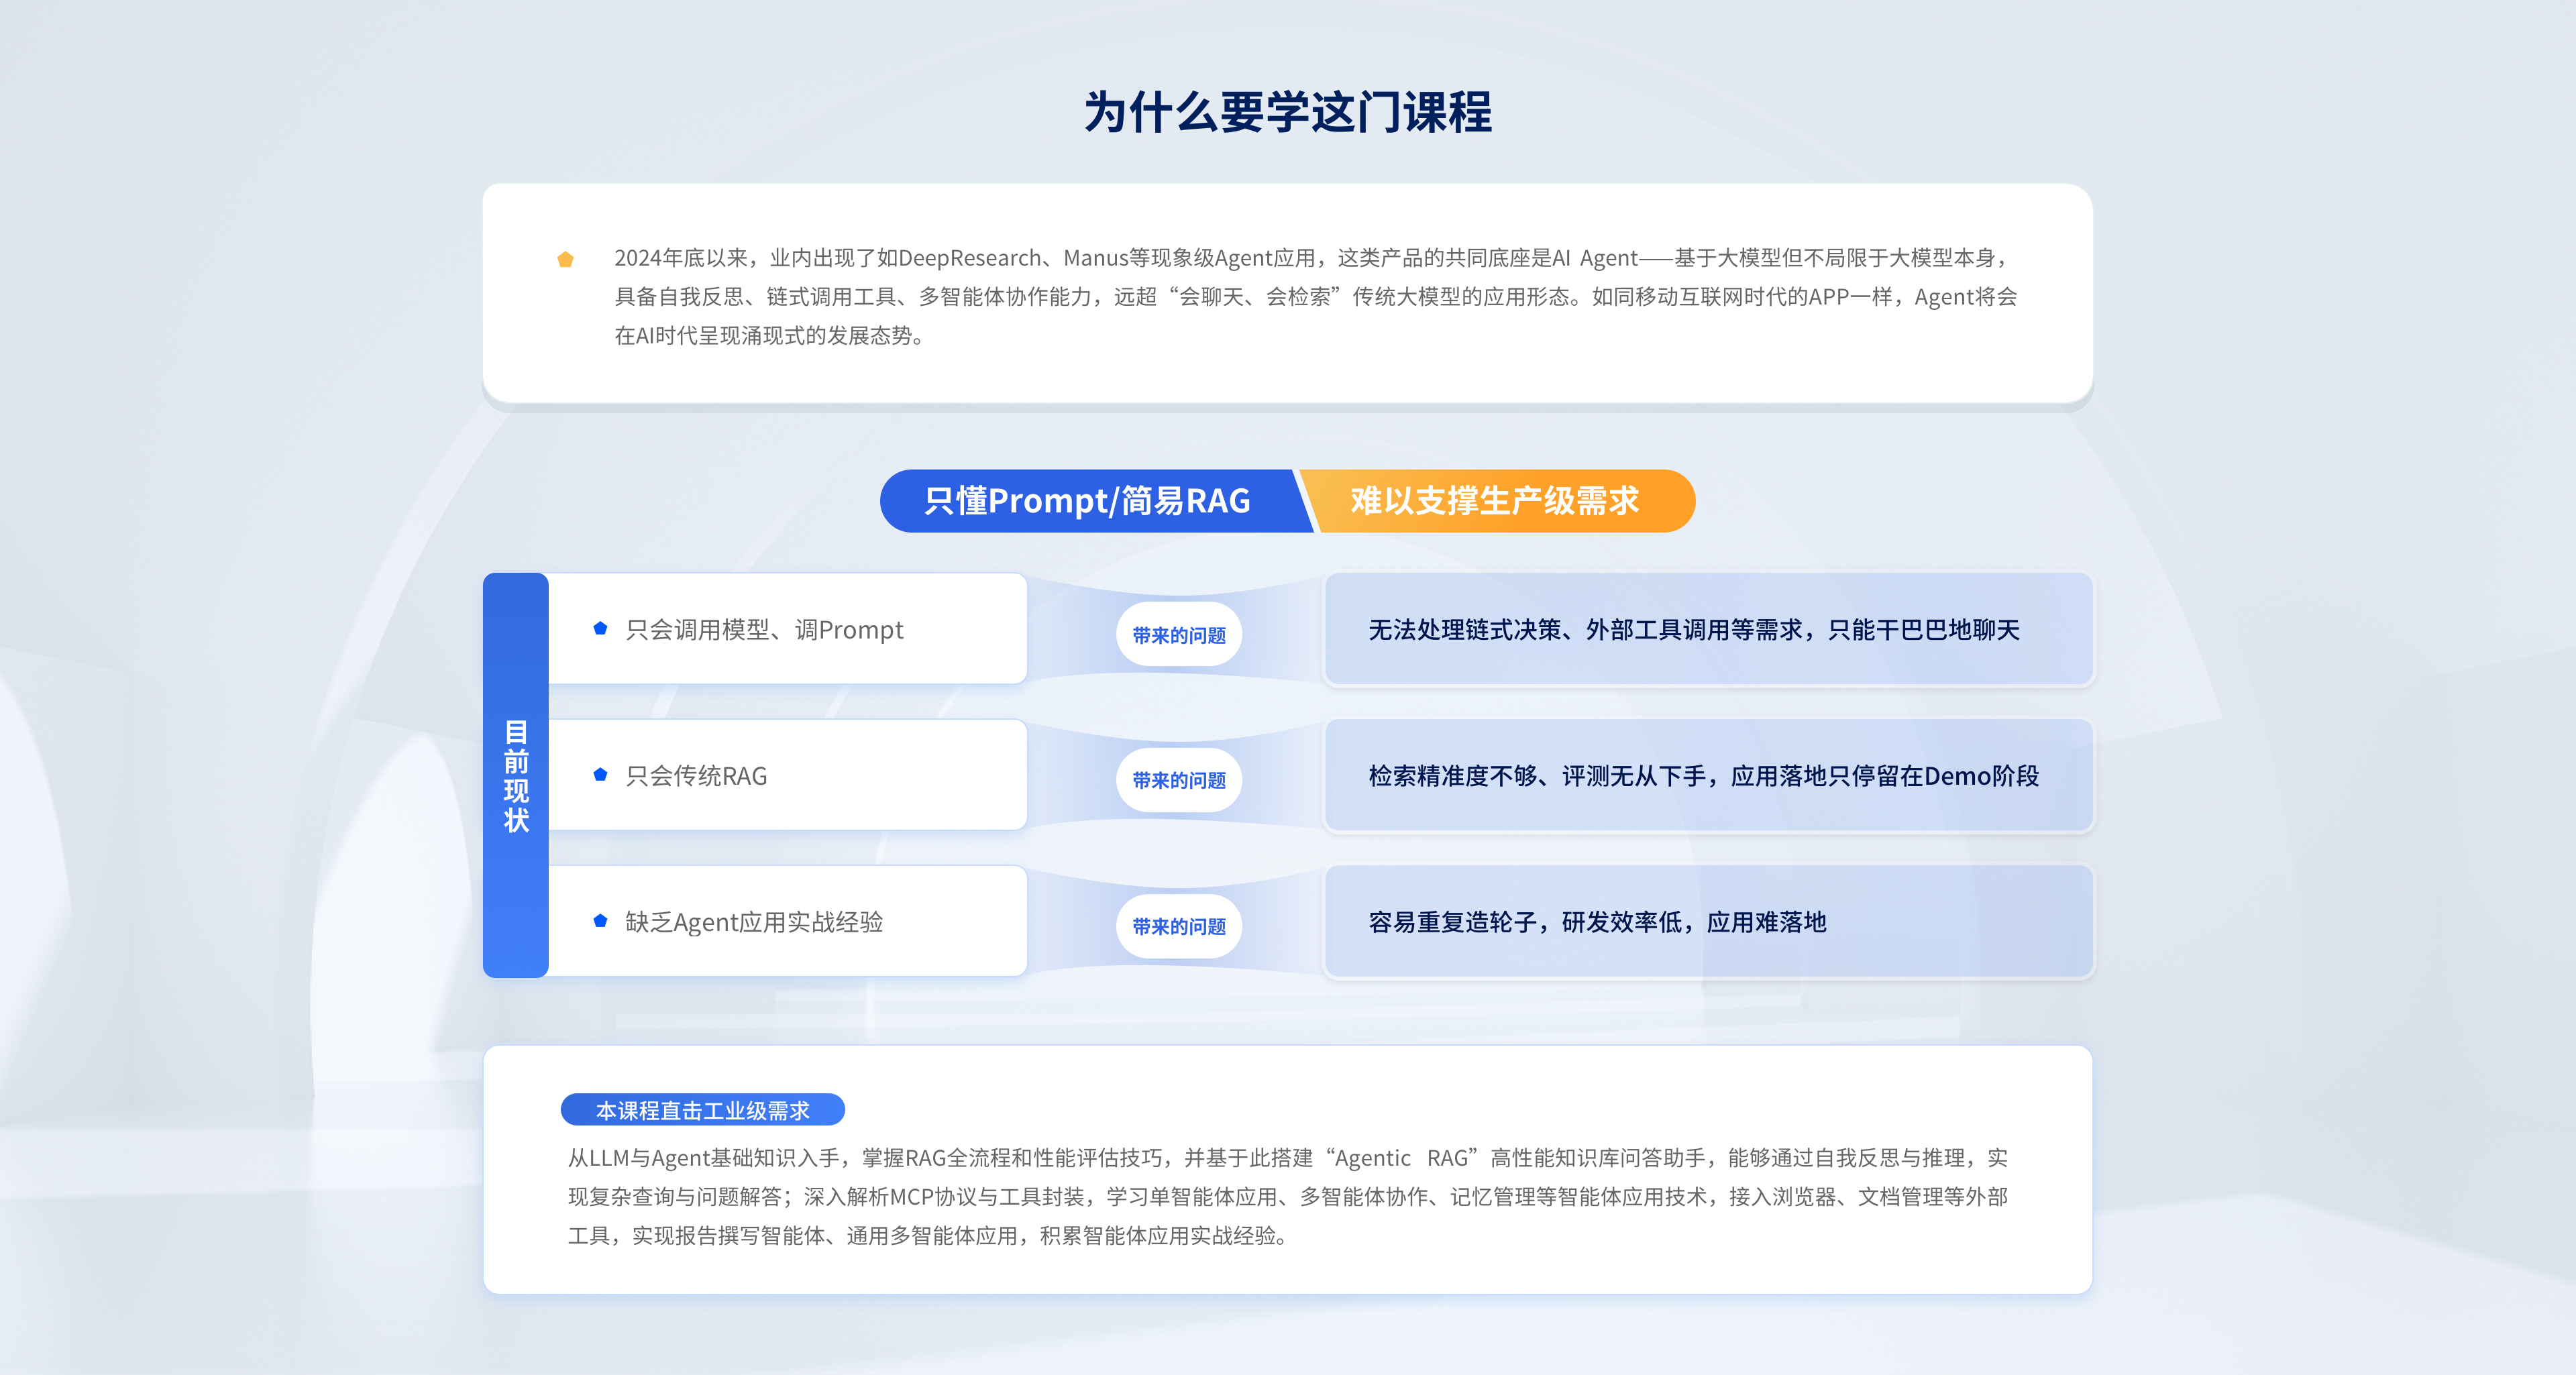Image resolution: width=2576 pixels, height=1375 pixels.
Task: Click the orange pentagon bullet icon
Action: point(565,259)
